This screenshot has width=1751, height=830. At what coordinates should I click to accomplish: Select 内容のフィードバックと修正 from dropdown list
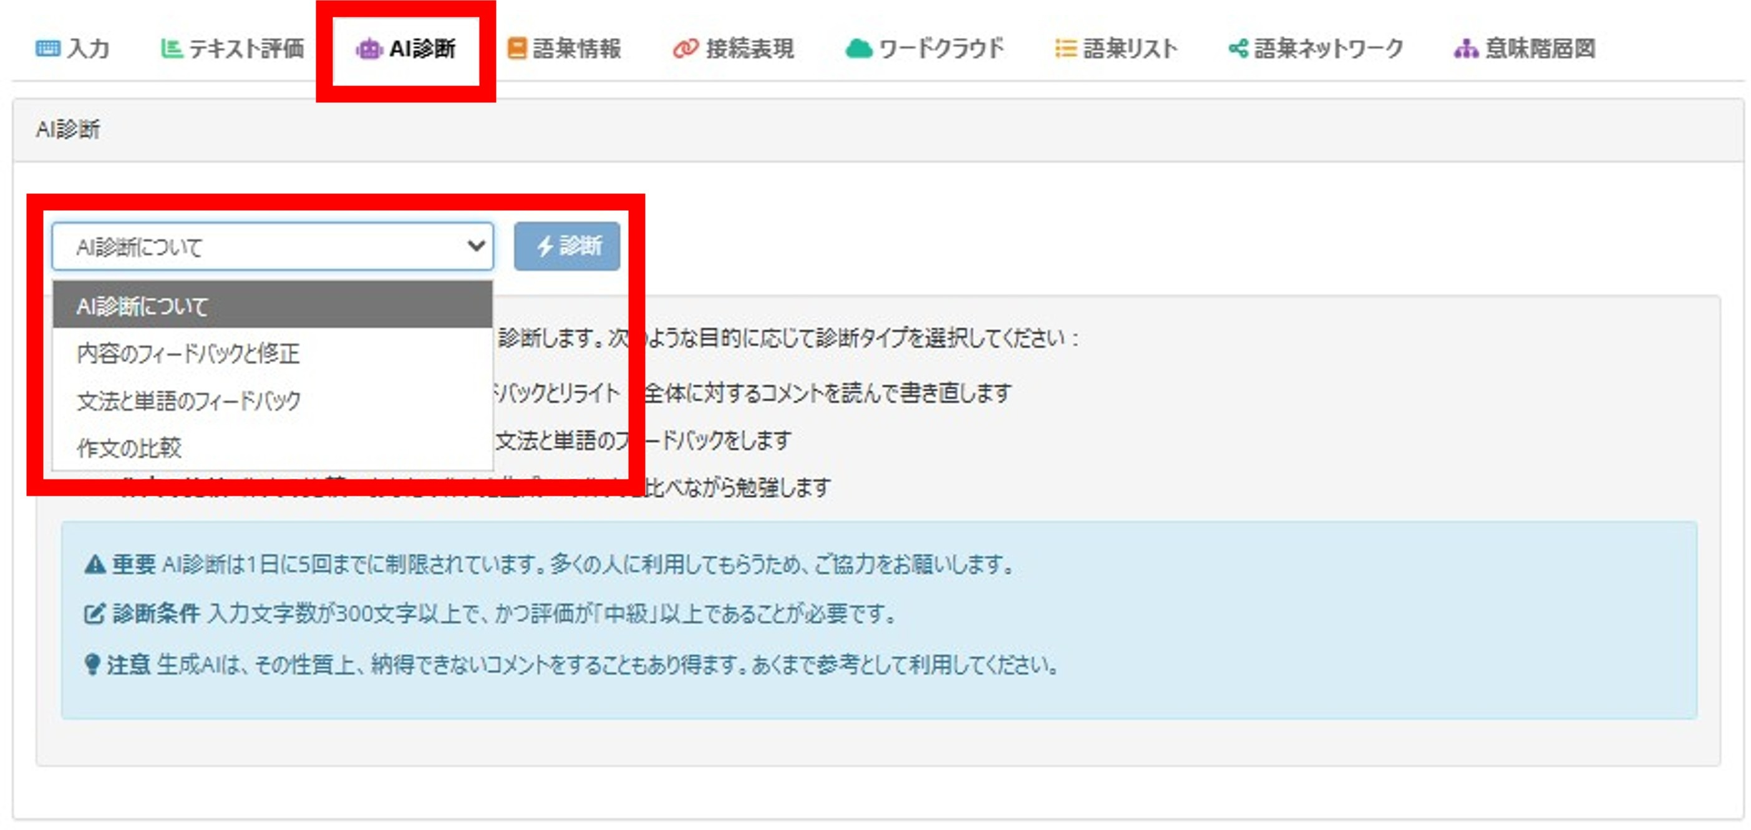point(188,353)
